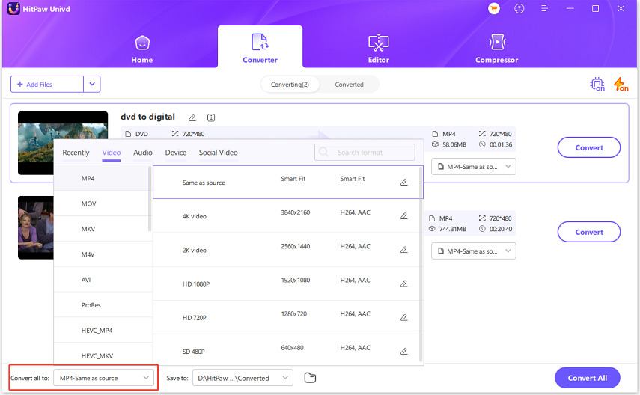
Task: Open format dropdown for 744.31MB file
Action: [x=474, y=251]
